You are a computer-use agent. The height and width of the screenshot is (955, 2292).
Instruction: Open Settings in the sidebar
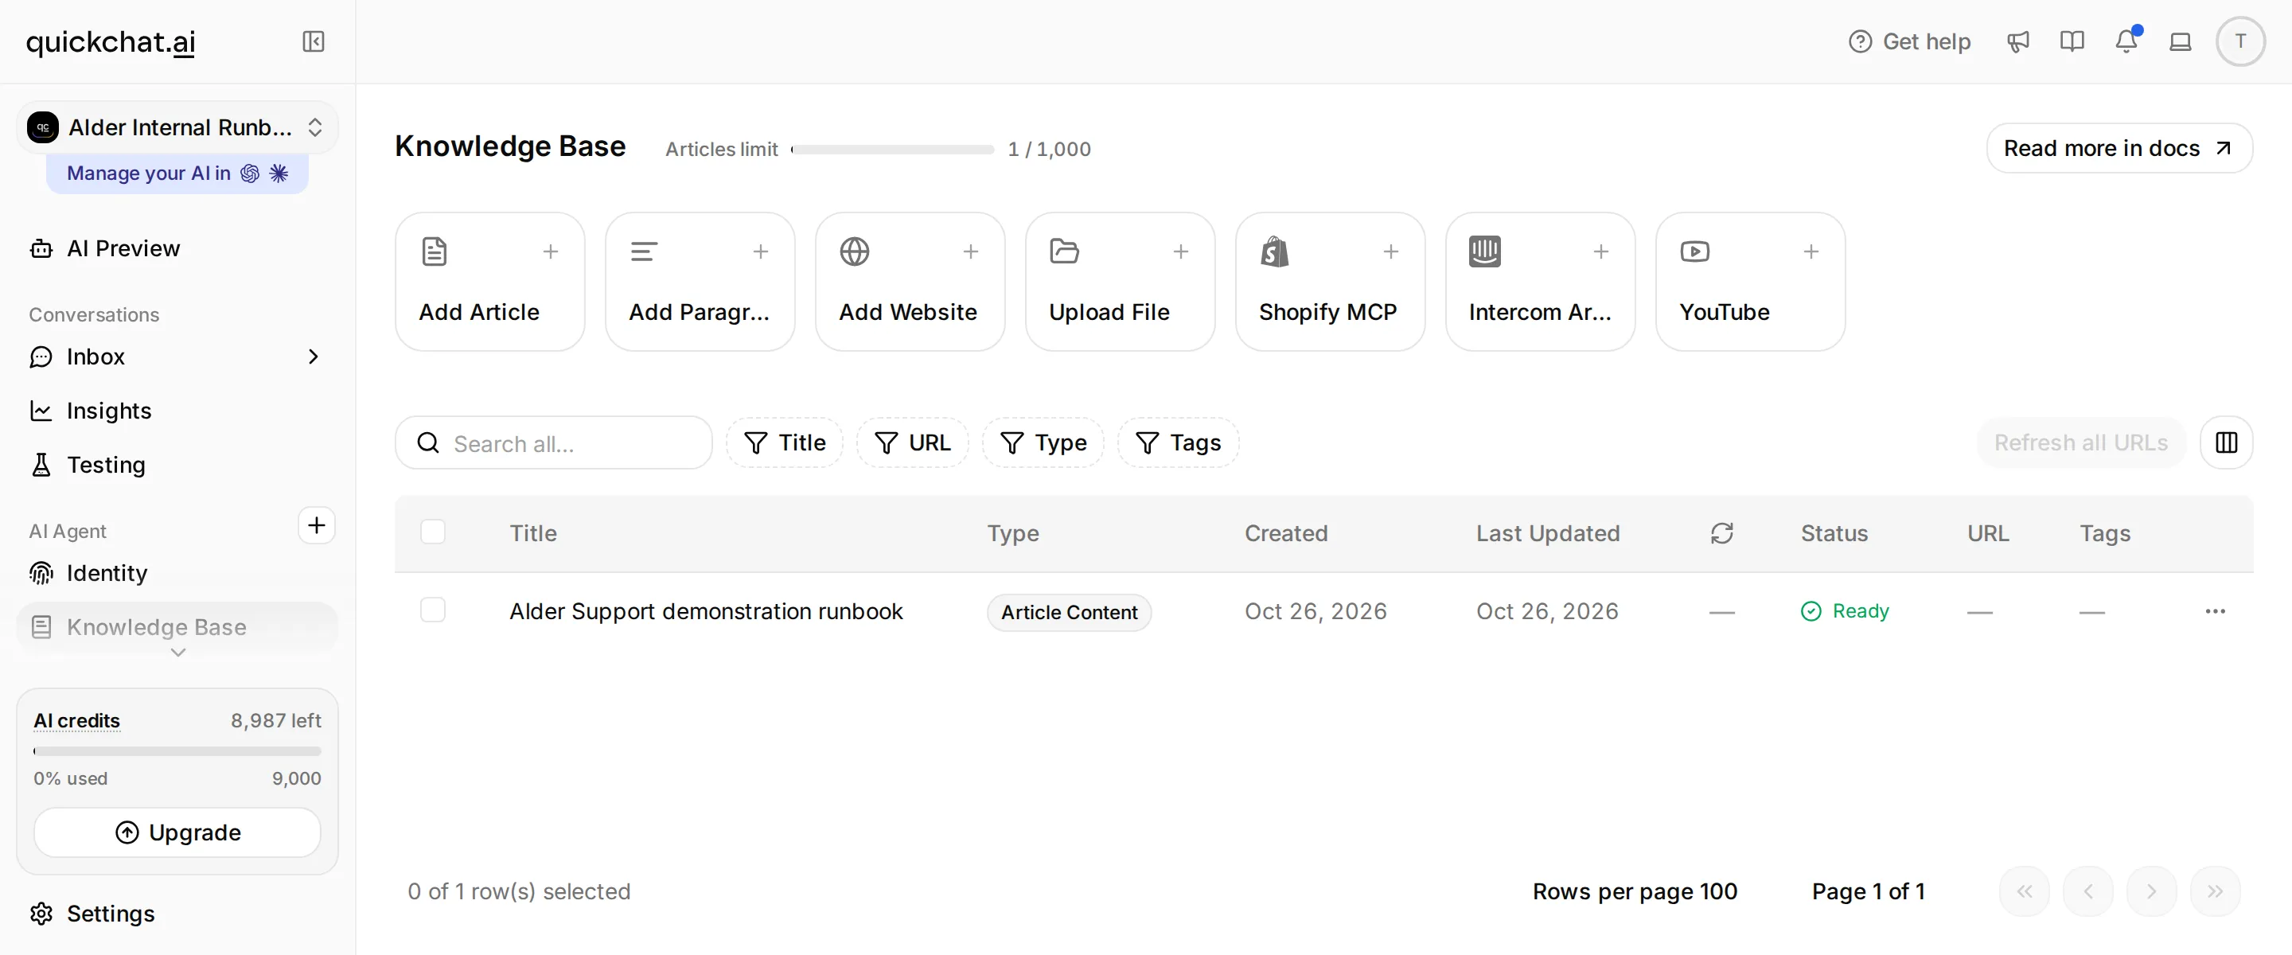tap(177, 914)
